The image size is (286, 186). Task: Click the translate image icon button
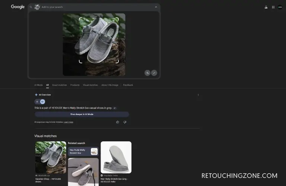(x=147, y=73)
